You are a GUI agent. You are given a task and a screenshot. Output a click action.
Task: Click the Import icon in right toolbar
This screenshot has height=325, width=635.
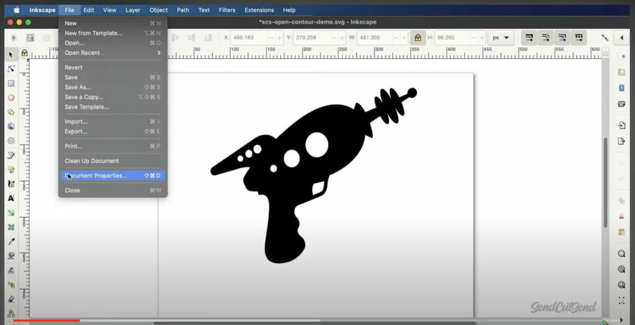coord(621,126)
